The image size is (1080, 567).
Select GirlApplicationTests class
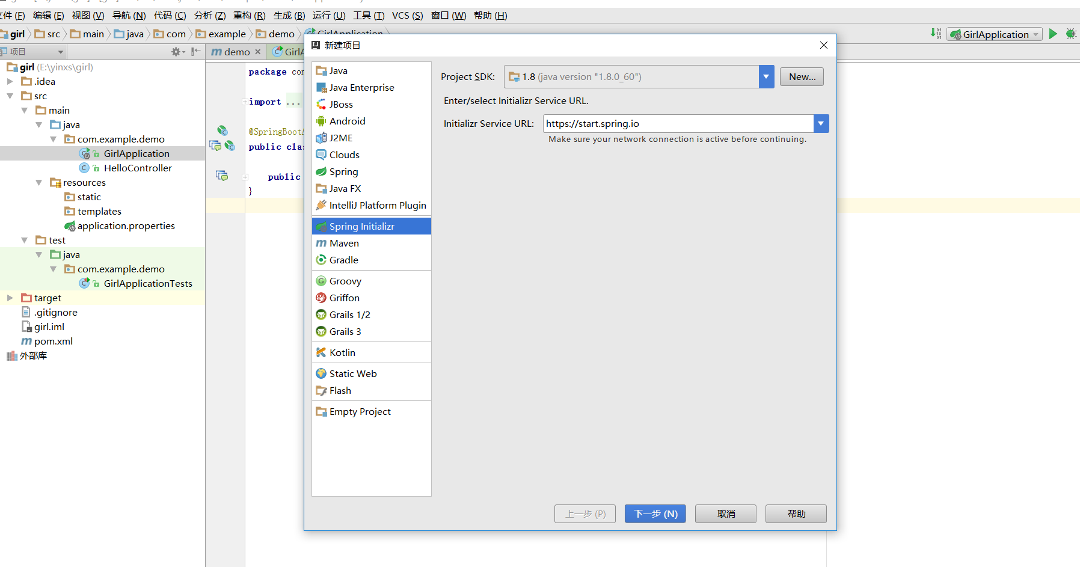click(x=148, y=284)
